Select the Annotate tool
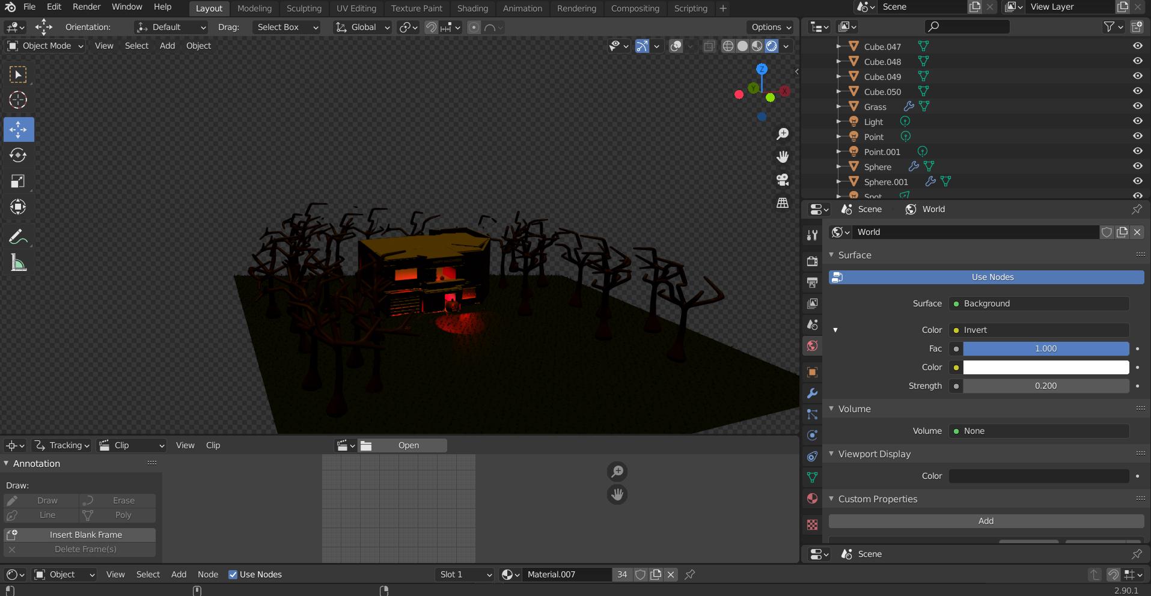This screenshot has height=596, width=1151. pos(18,237)
